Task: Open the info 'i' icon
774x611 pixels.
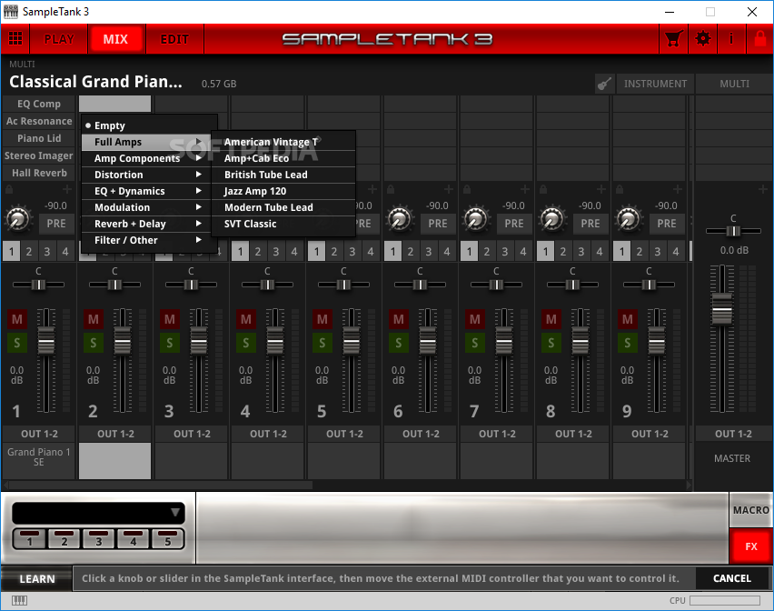Action: [x=731, y=38]
